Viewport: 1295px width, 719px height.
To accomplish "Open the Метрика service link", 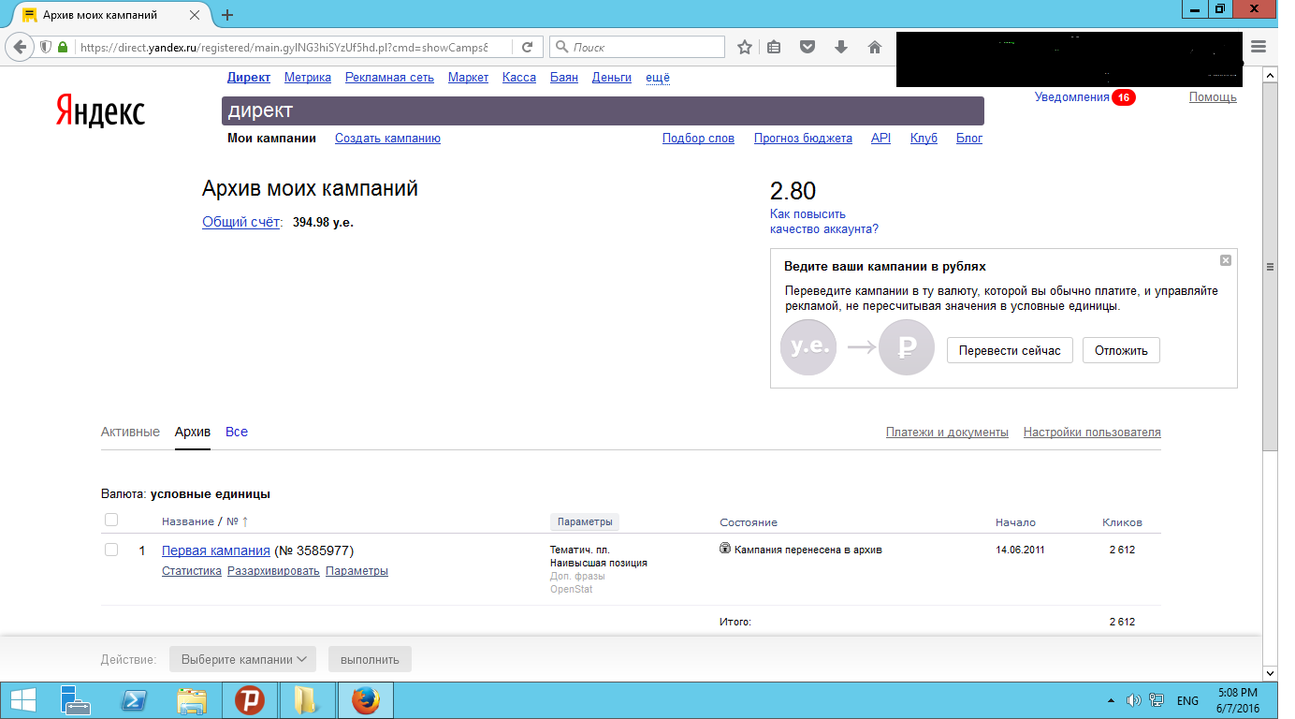I will [308, 78].
